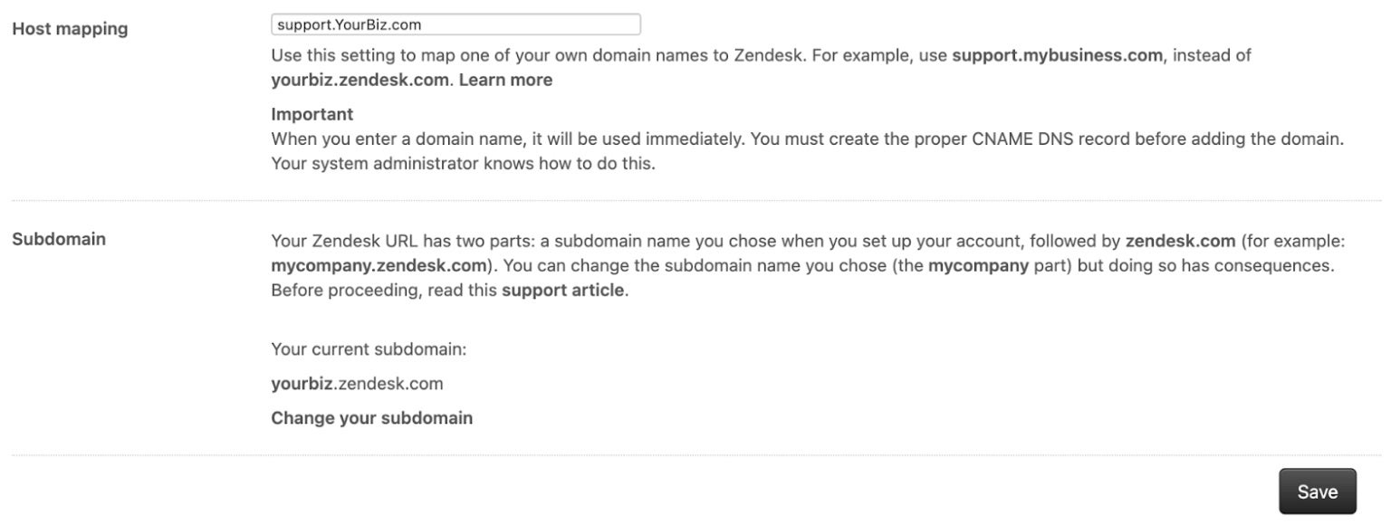Click the bold mycompany word before 'part'
Image resolution: width=1400 pixels, height=525 pixels.
(978, 265)
